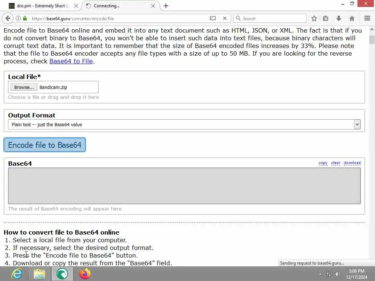Click 'The result of Base64 encoding will appear here' text
The image size is (375, 281).
[x=65, y=209]
